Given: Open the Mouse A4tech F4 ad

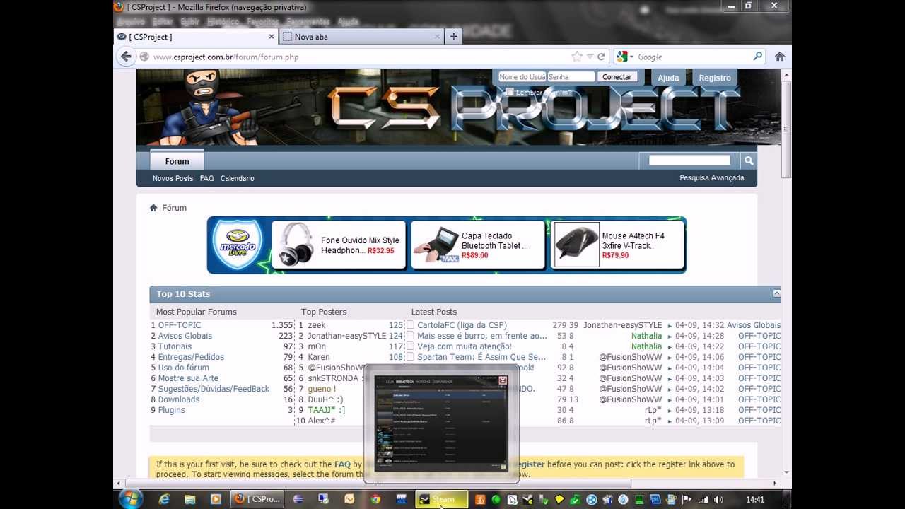Looking at the screenshot, I should coord(617,245).
